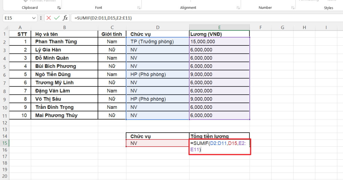Select column I header
343x180 pixels.
click(326, 27)
